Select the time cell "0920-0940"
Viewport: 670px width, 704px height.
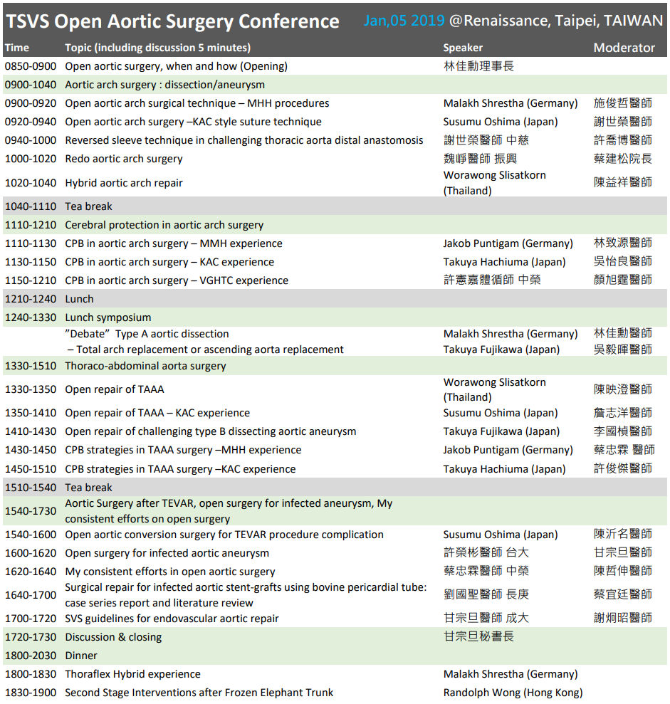click(31, 122)
